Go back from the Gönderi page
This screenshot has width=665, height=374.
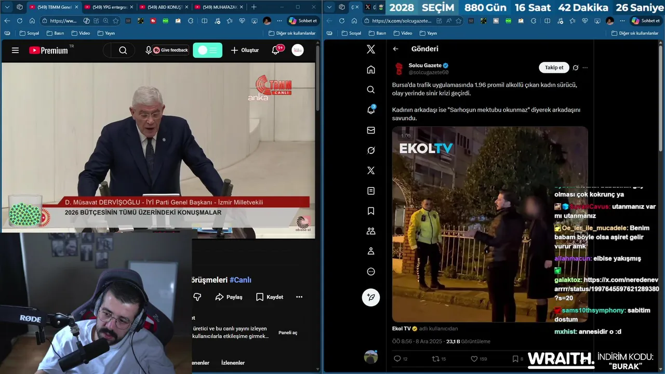pos(396,49)
